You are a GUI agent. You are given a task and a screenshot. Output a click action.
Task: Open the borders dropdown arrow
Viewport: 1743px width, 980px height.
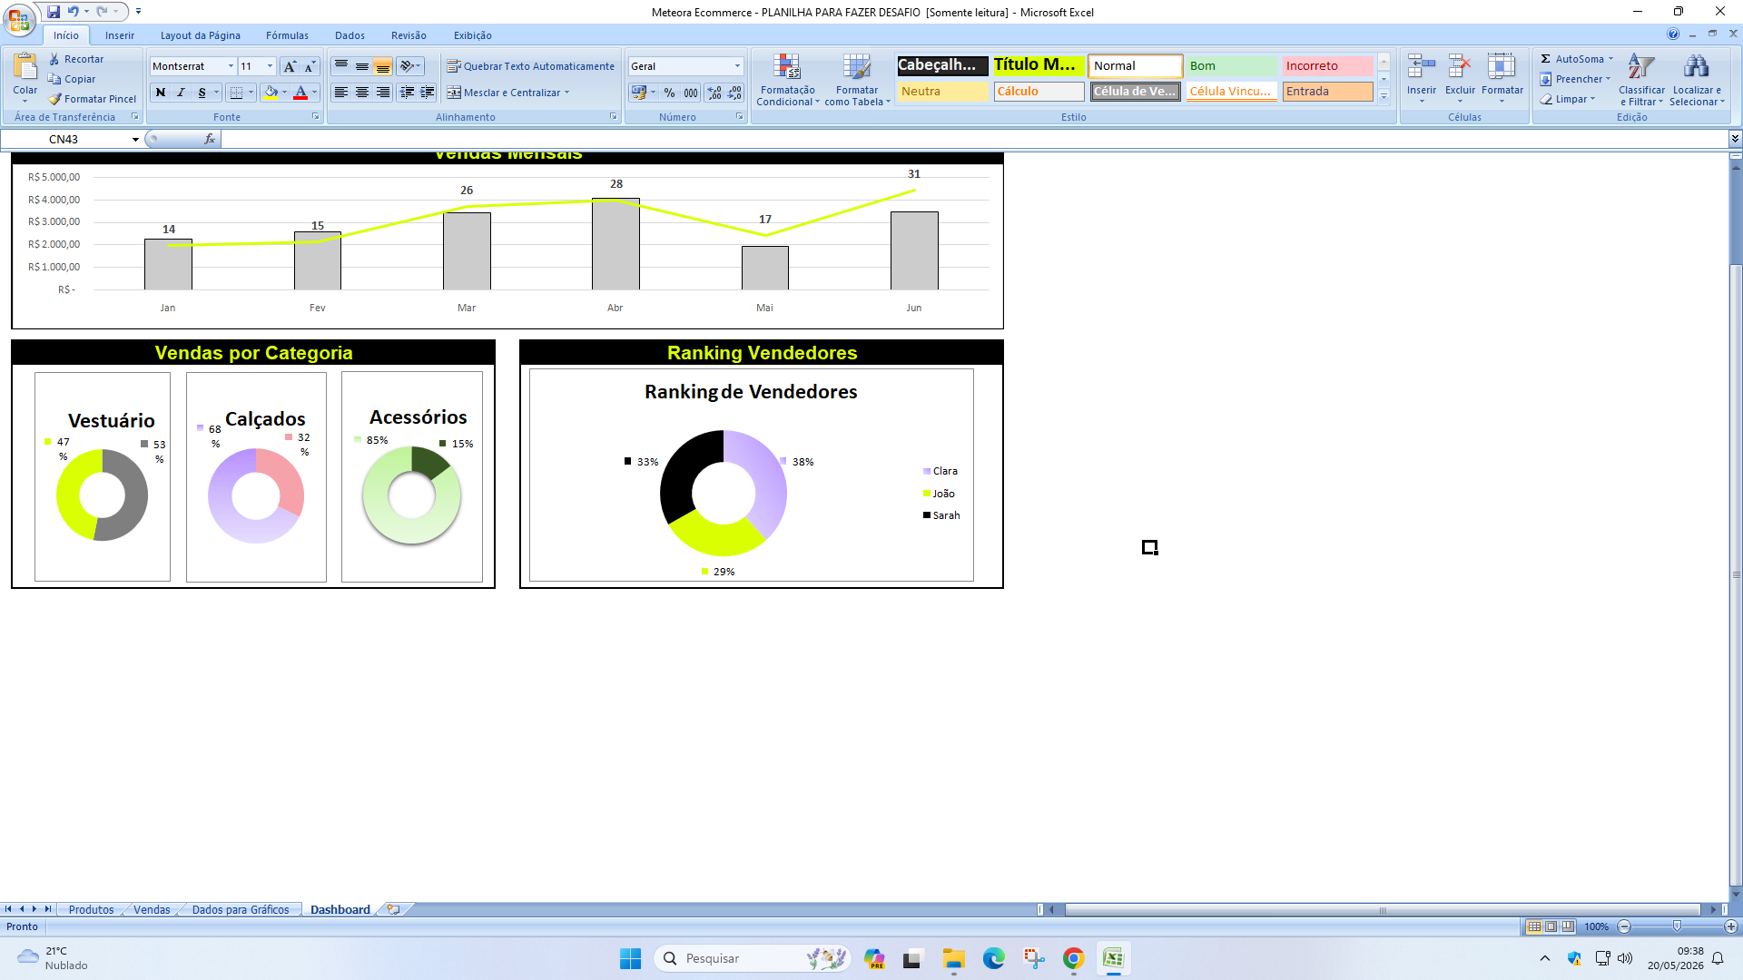[x=251, y=93]
